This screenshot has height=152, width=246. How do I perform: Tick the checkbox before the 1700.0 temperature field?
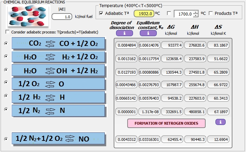point(169,14)
